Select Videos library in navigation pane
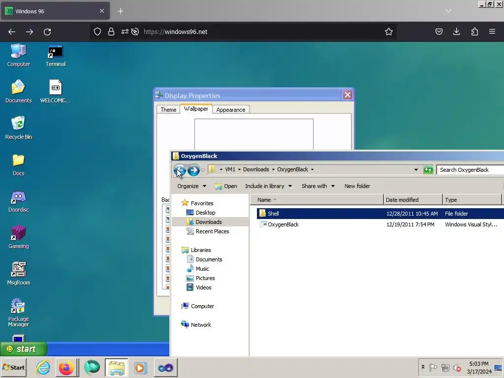The width and height of the screenshot is (504, 378). click(x=199, y=287)
